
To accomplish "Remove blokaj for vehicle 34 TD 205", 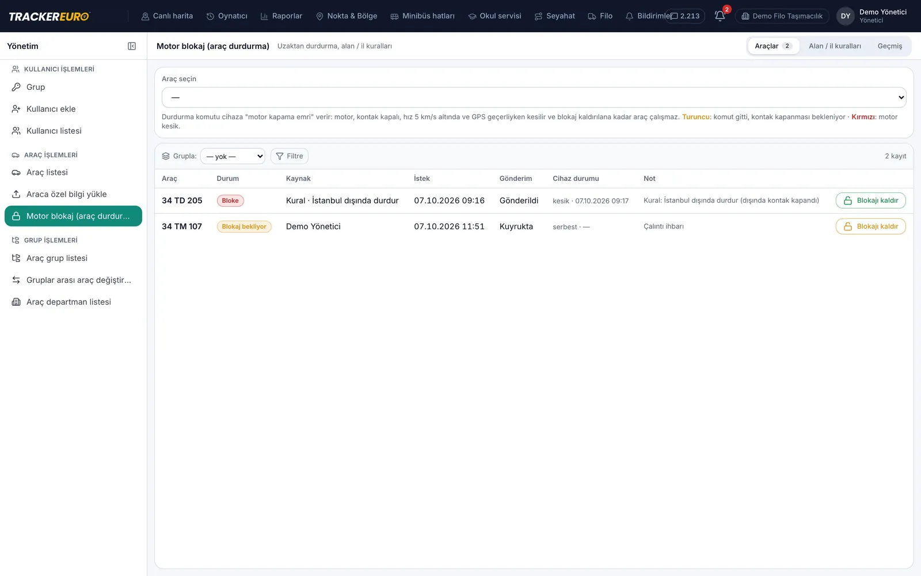I will [871, 200].
